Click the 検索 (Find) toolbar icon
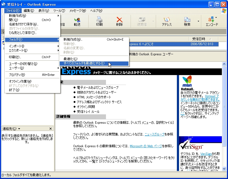This screenshot has width=228, height=179. 187,21
